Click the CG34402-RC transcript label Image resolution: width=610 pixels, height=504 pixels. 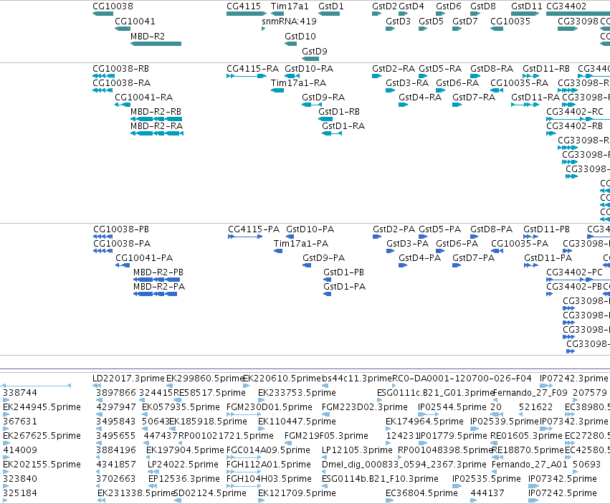pos(575,112)
